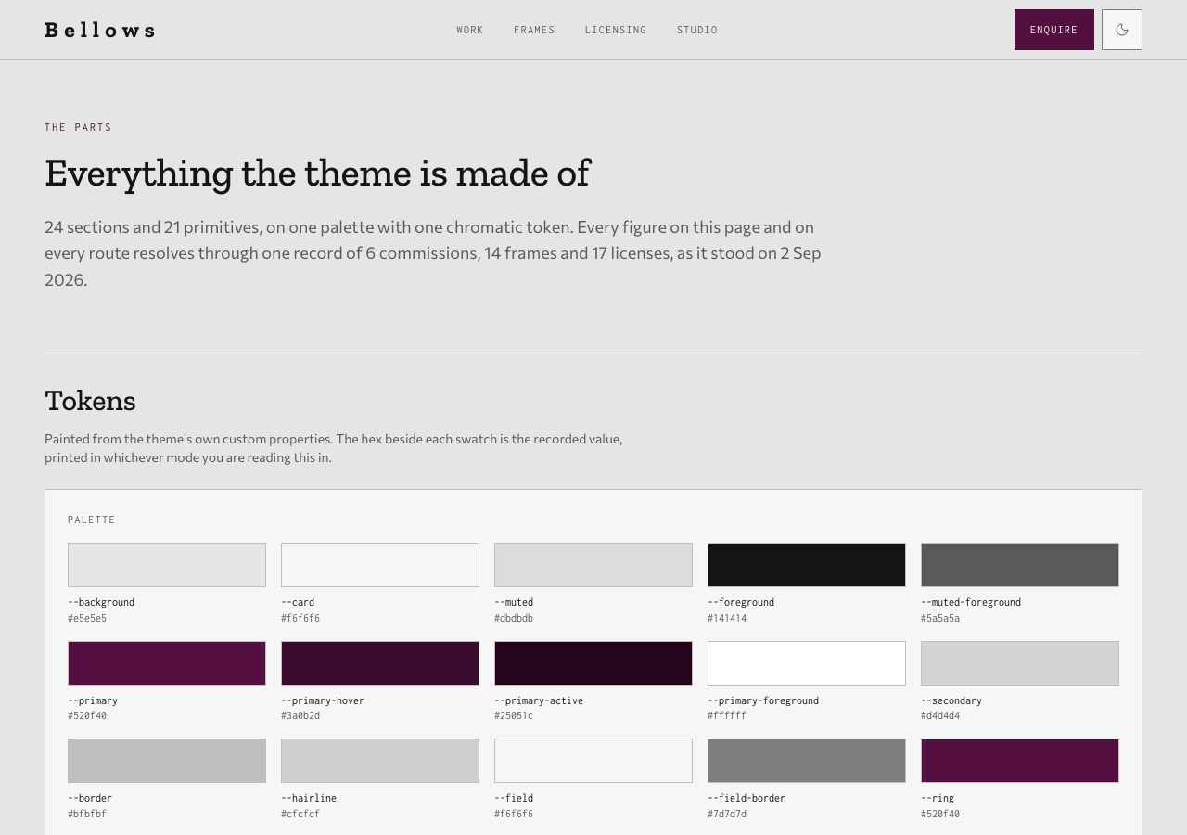This screenshot has height=835, width=1187.
Task: Click the hex value #25051c
Action: coord(514,716)
